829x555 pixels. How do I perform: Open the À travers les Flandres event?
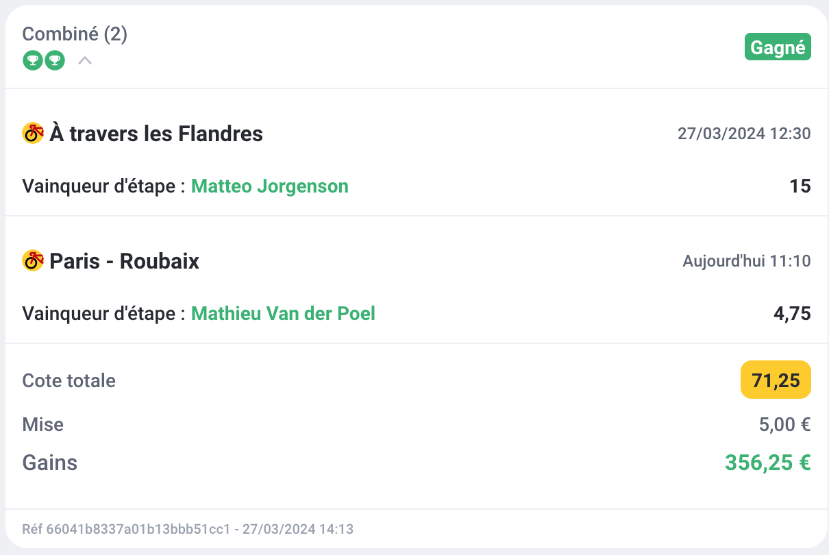[x=156, y=134]
